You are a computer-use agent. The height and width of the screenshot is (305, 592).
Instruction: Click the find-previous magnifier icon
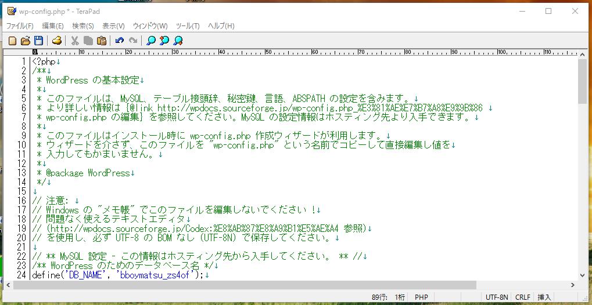point(164,41)
